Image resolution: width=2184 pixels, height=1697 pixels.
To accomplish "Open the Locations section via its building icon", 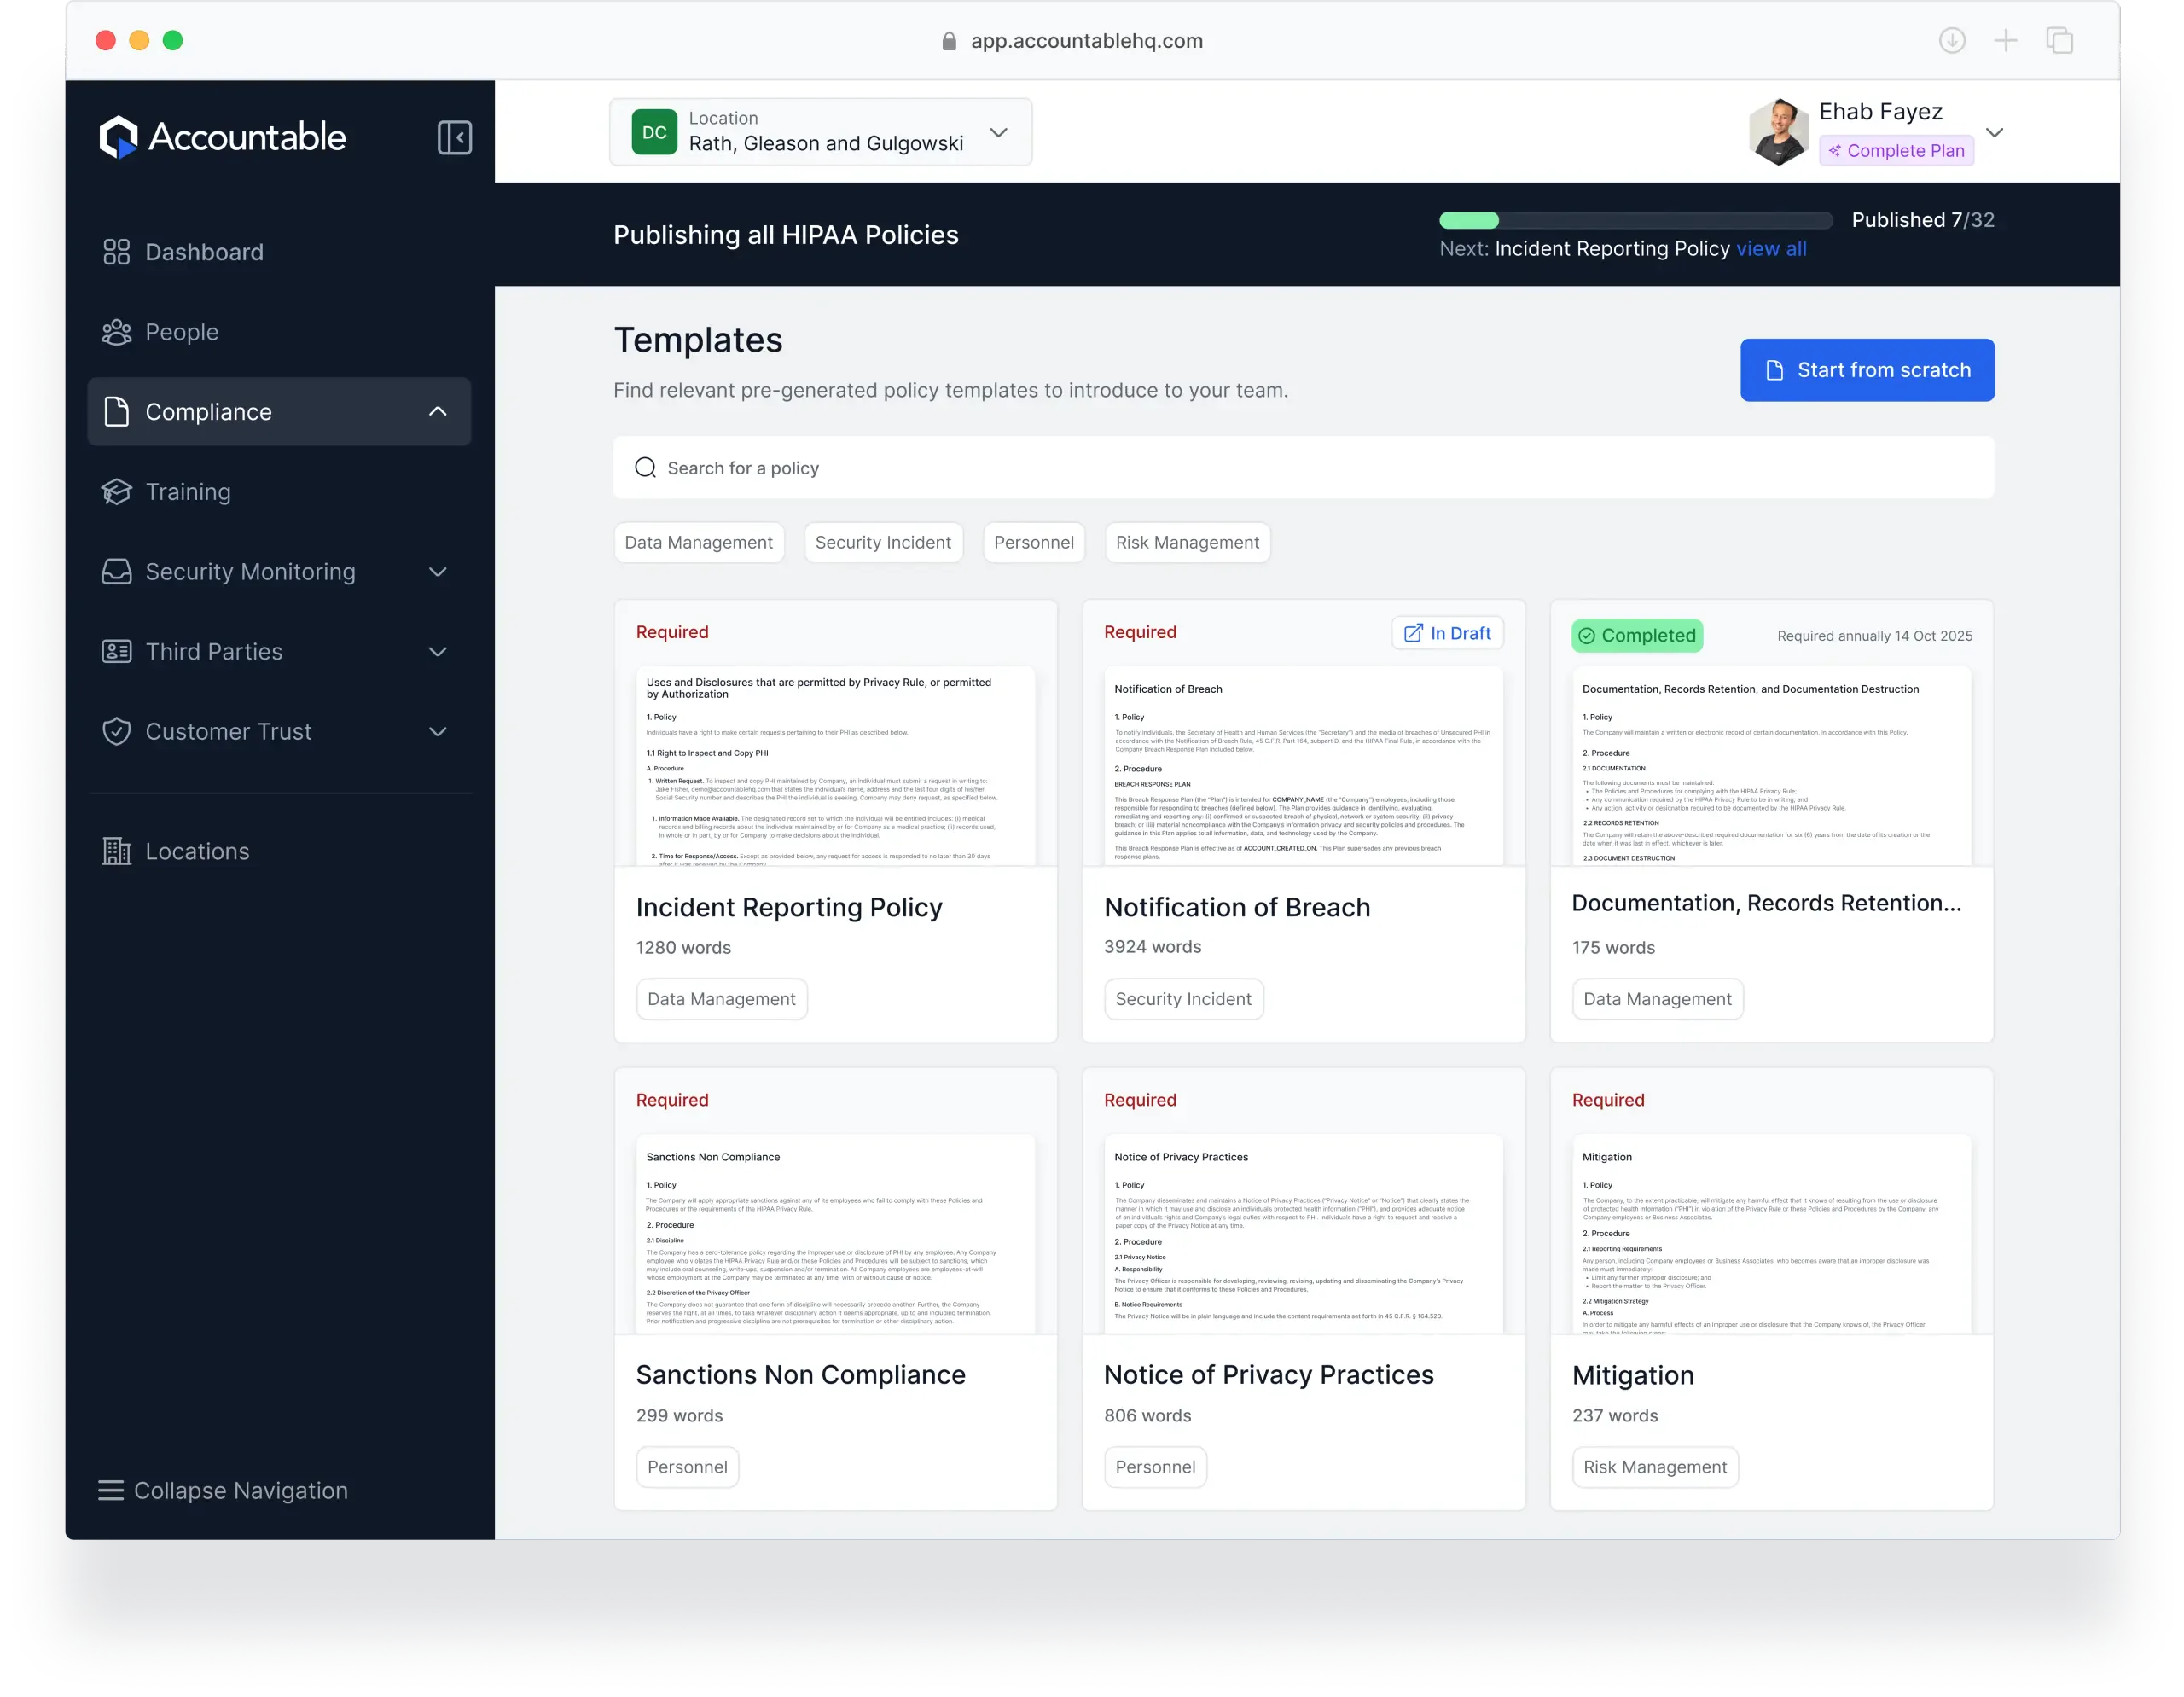I will click(x=117, y=851).
